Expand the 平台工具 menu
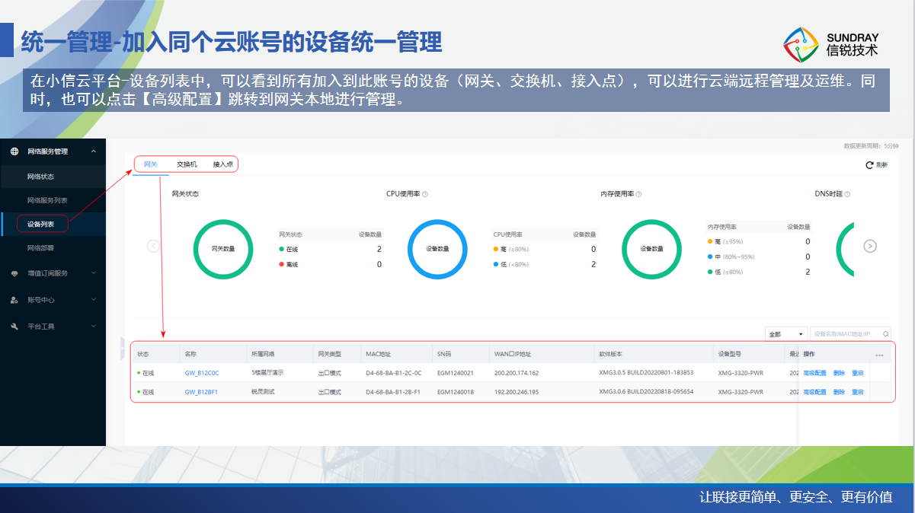Screen dimensions: 915x513 pyautogui.click(x=93, y=327)
